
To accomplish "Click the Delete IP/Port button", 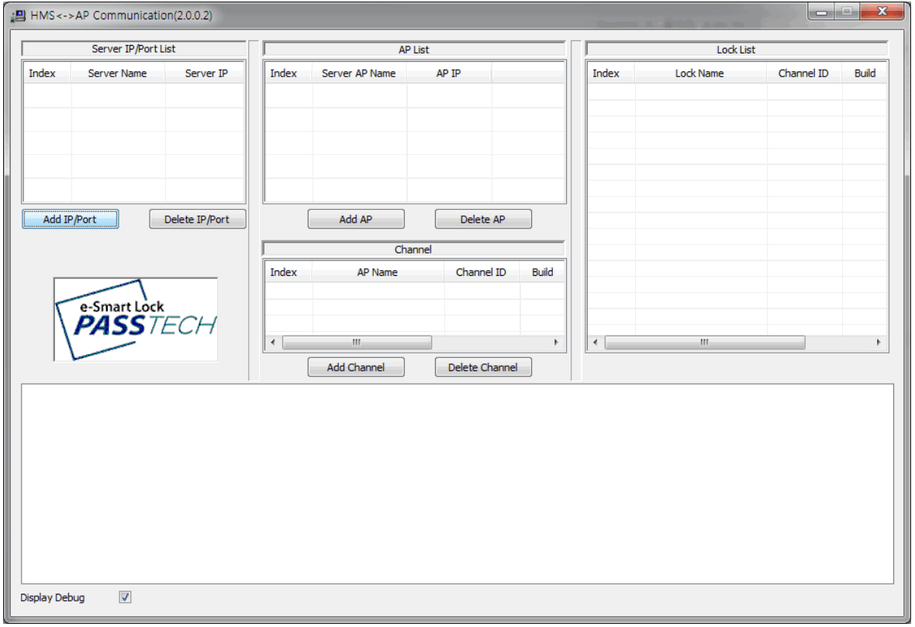I will 197,219.
